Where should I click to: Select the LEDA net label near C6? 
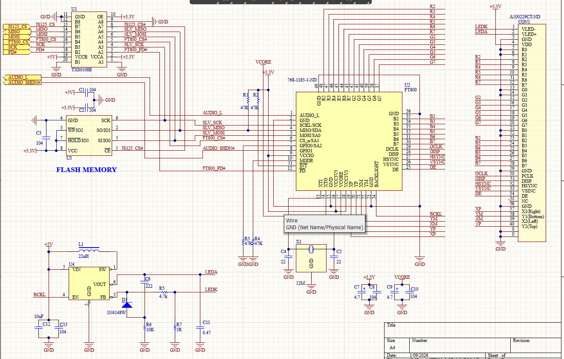point(211,272)
